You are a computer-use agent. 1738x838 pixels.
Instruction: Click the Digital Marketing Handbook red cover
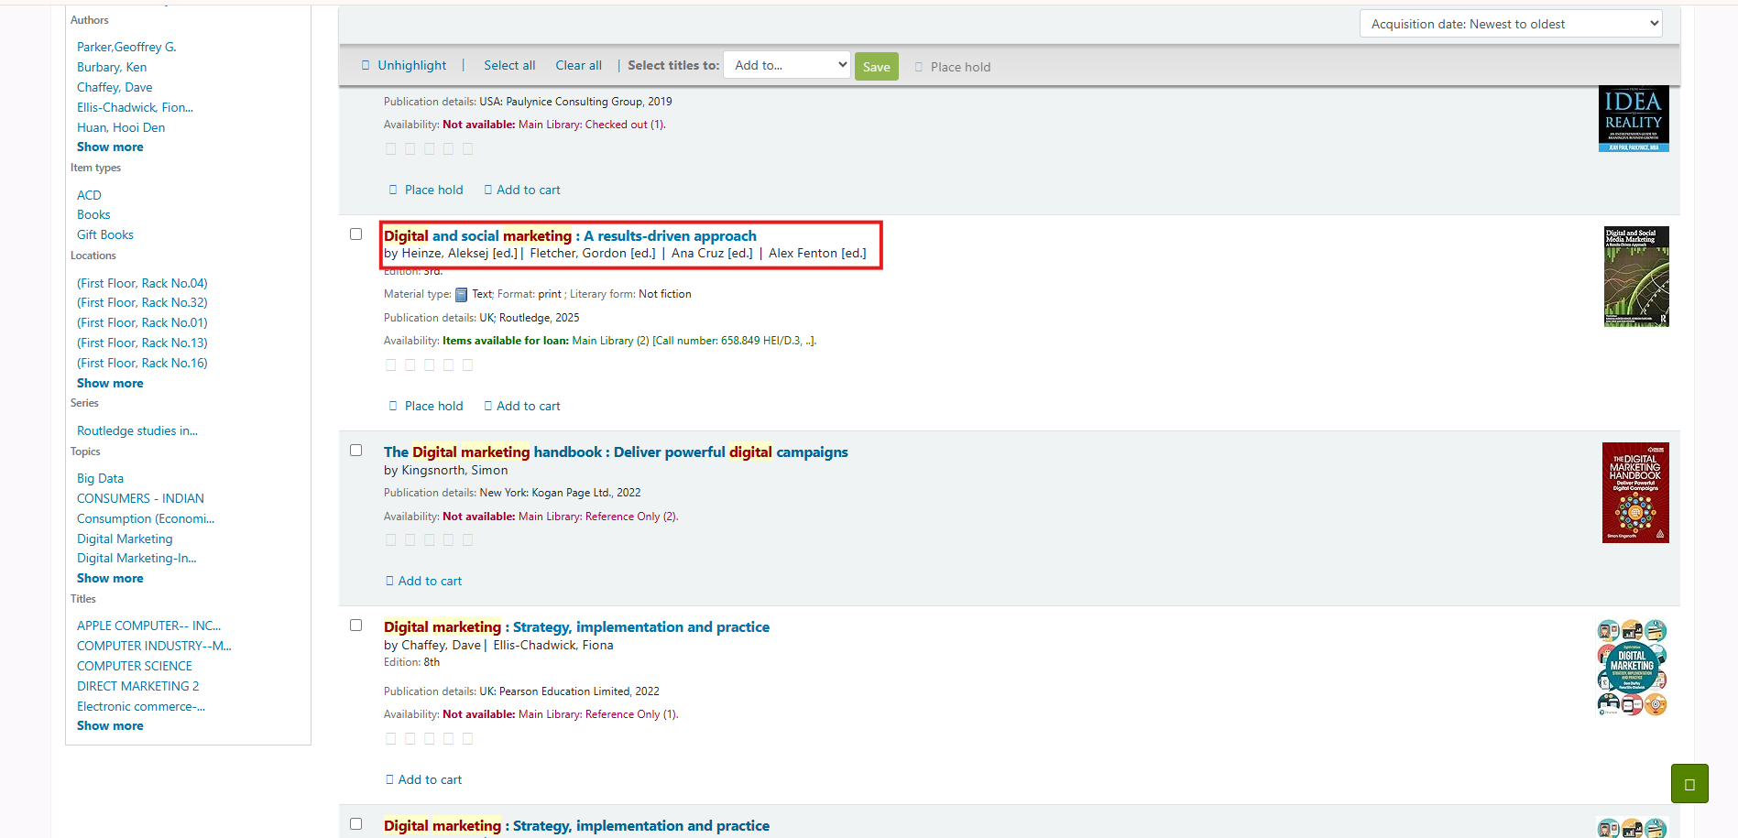[x=1634, y=493]
